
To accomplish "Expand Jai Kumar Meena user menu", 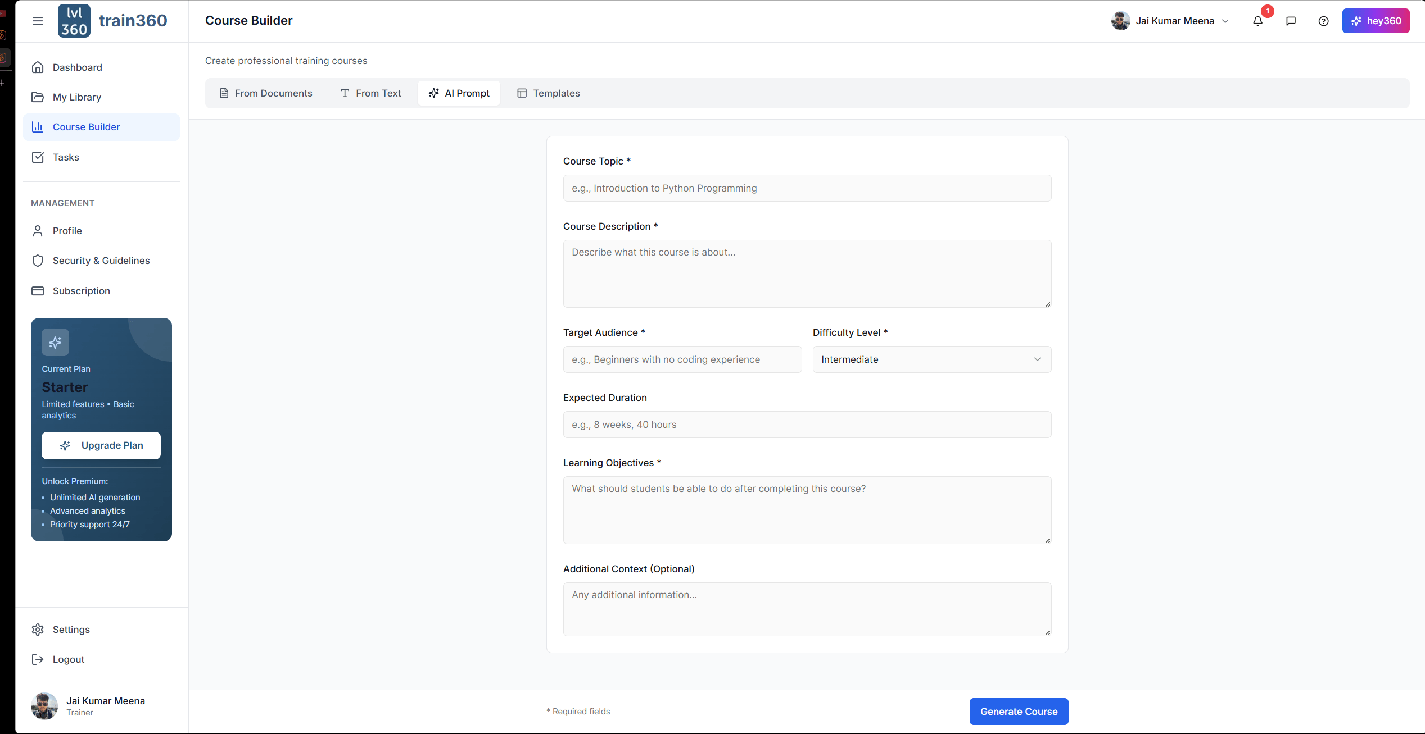I will [1171, 21].
